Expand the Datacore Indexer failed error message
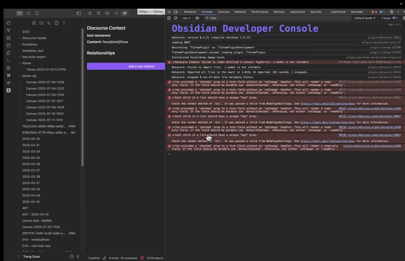 click(x=173, y=62)
